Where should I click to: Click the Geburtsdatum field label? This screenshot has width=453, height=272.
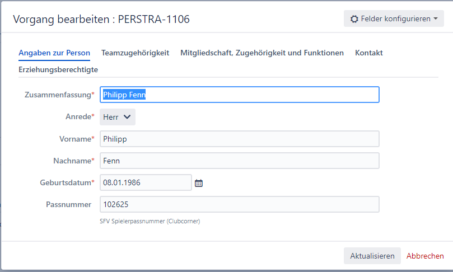coord(66,182)
